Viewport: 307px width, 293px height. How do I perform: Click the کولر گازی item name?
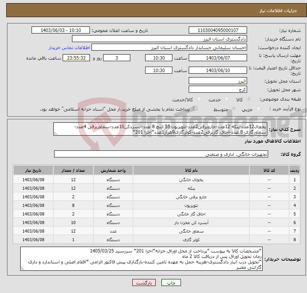[x=191, y=240]
